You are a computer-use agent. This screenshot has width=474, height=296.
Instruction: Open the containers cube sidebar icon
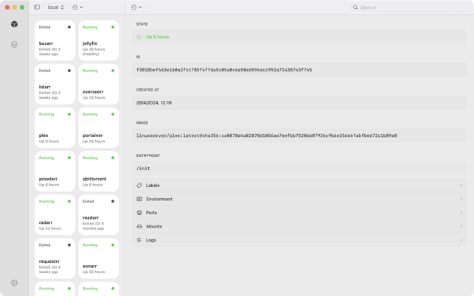(x=14, y=24)
